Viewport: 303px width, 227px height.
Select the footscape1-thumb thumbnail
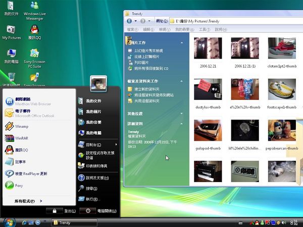click(282, 89)
